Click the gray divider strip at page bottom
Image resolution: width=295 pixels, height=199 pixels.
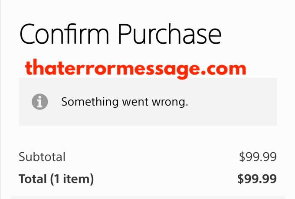(147, 197)
